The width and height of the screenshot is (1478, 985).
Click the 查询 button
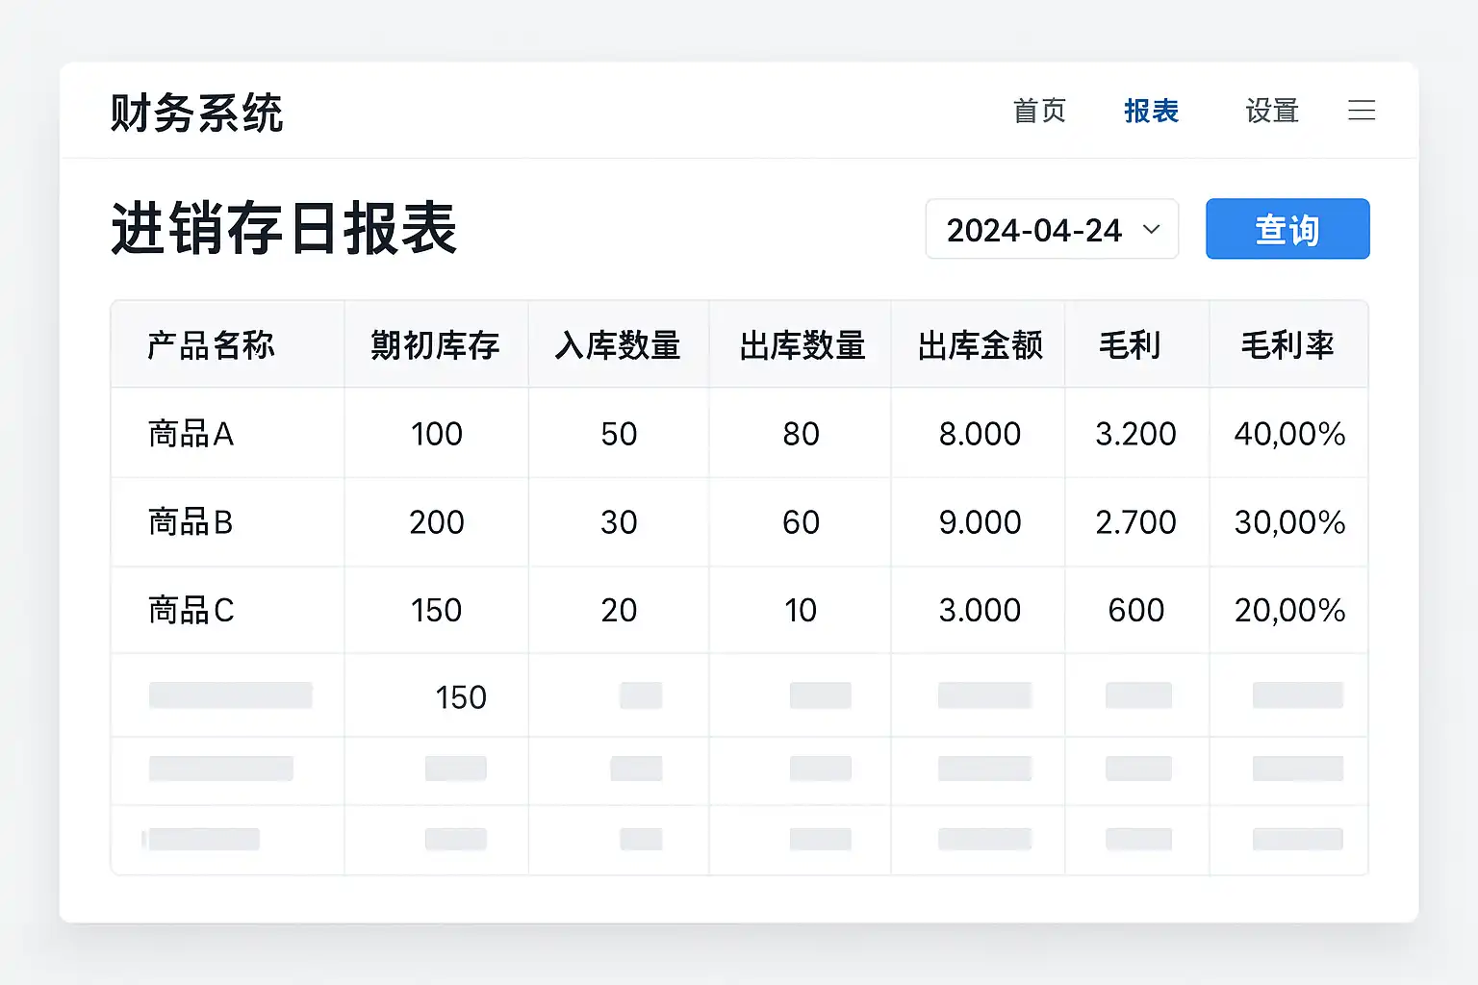pos(1287,230)
